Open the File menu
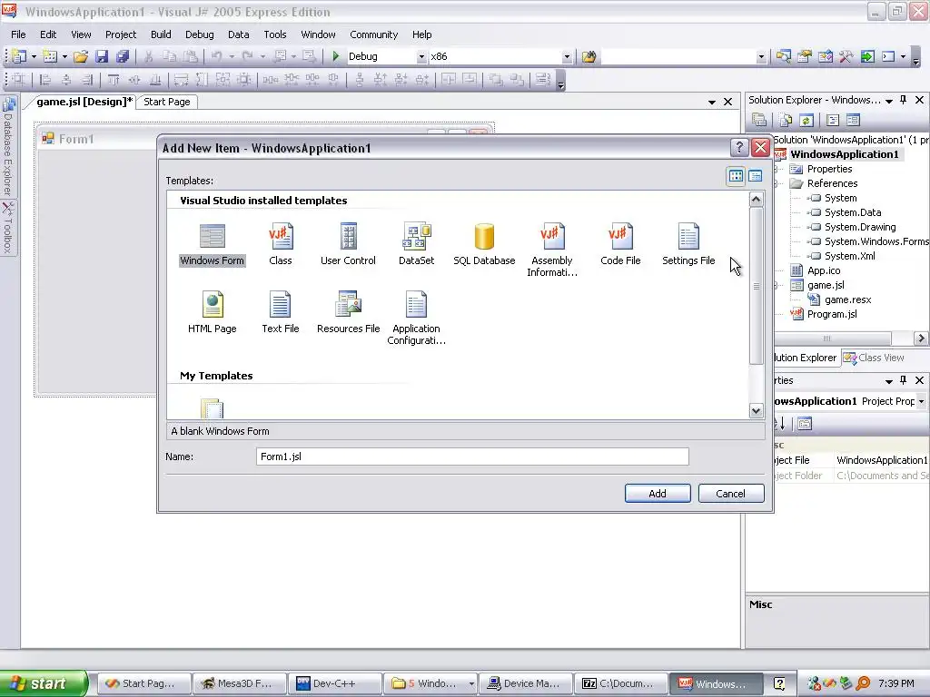930x697 pixels. point(18,34)
